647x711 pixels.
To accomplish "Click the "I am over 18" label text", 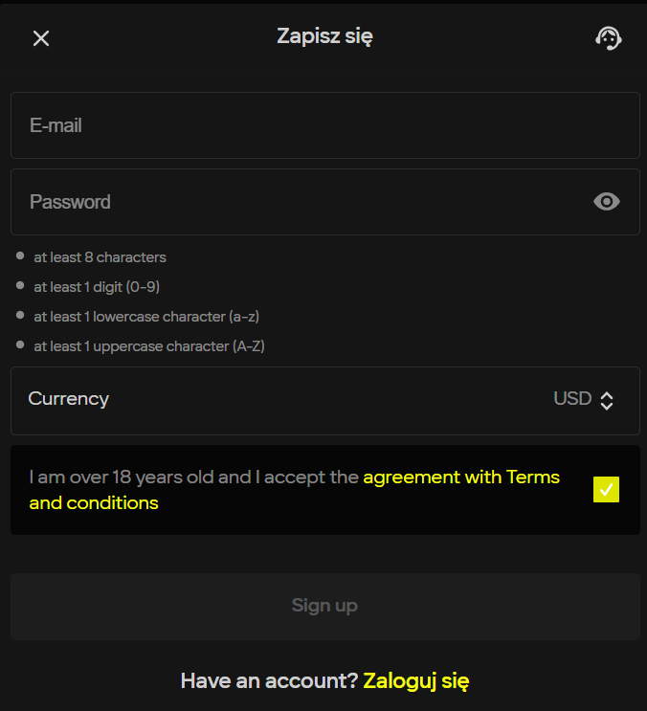I will pos(191,477).
